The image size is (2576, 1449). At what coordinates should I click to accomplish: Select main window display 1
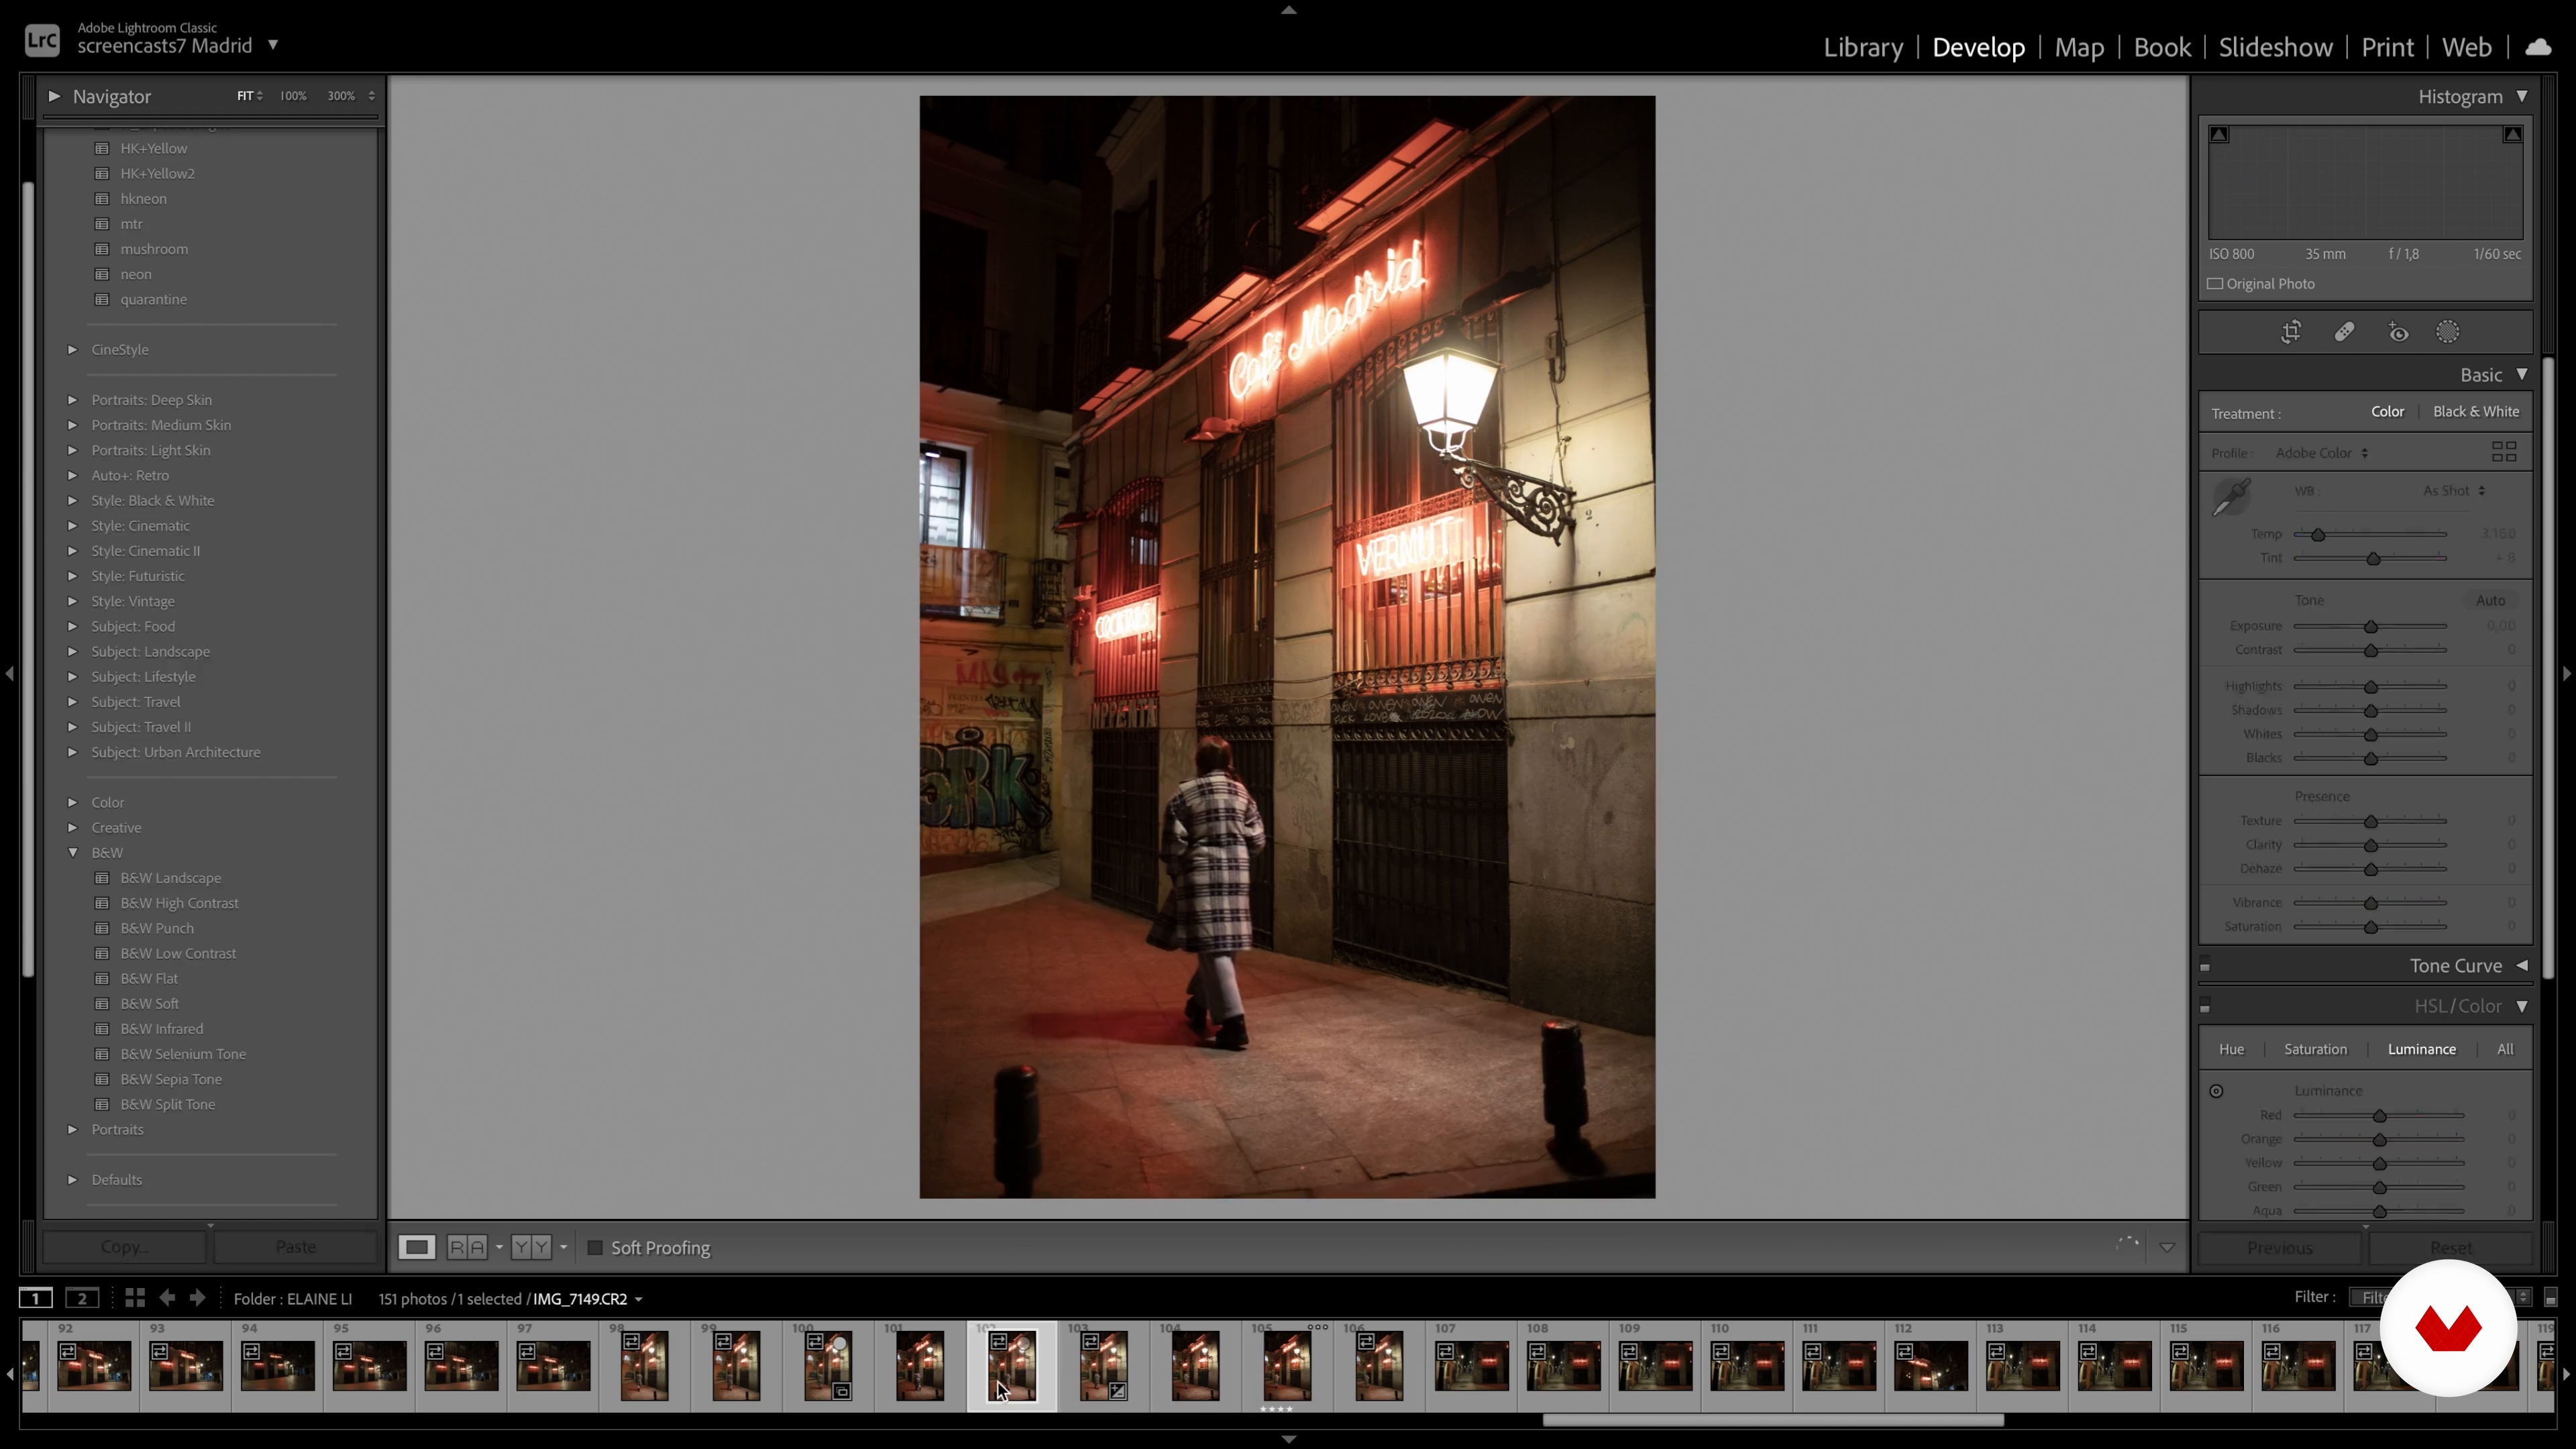pyautogui.click(x=36, y=1298)
